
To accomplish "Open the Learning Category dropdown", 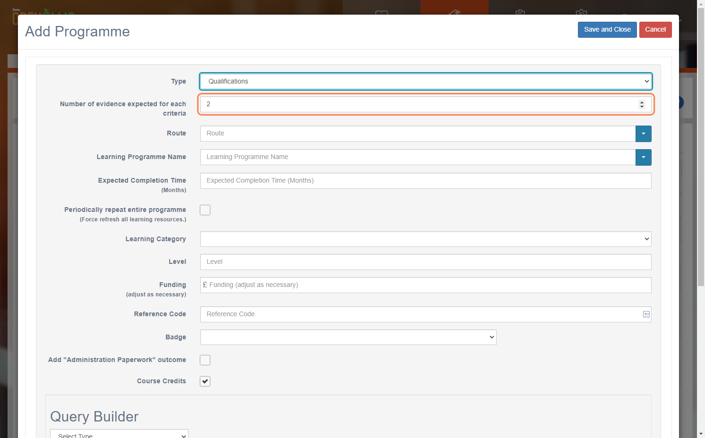I will (x=426, y=239).
